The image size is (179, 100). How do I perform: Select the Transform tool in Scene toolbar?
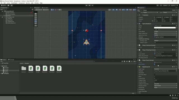click(x=36, y=23)
